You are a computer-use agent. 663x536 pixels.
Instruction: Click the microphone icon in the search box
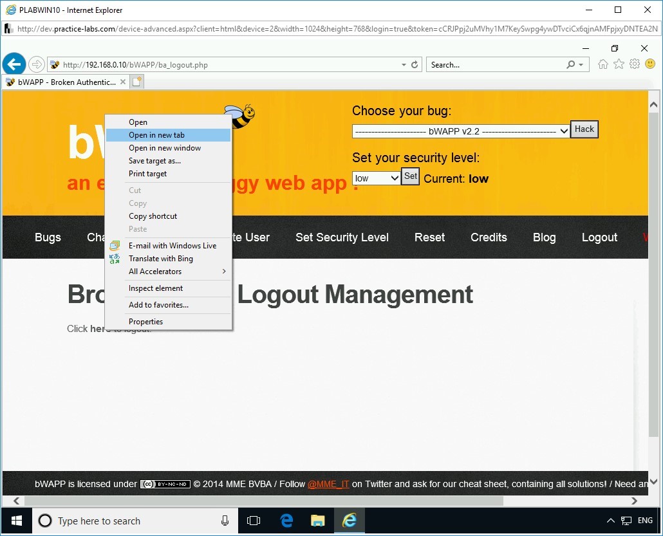click(x=225, y=521)
